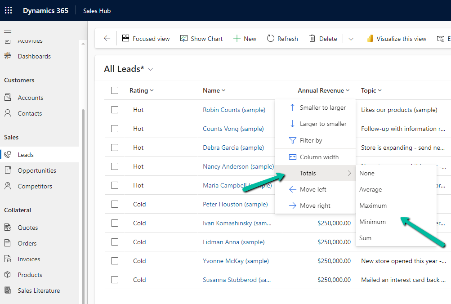The height and width of the screenshot is (304, 451).
Task: Select checkbox for Peter Houston row
Action: click(115, 204)
